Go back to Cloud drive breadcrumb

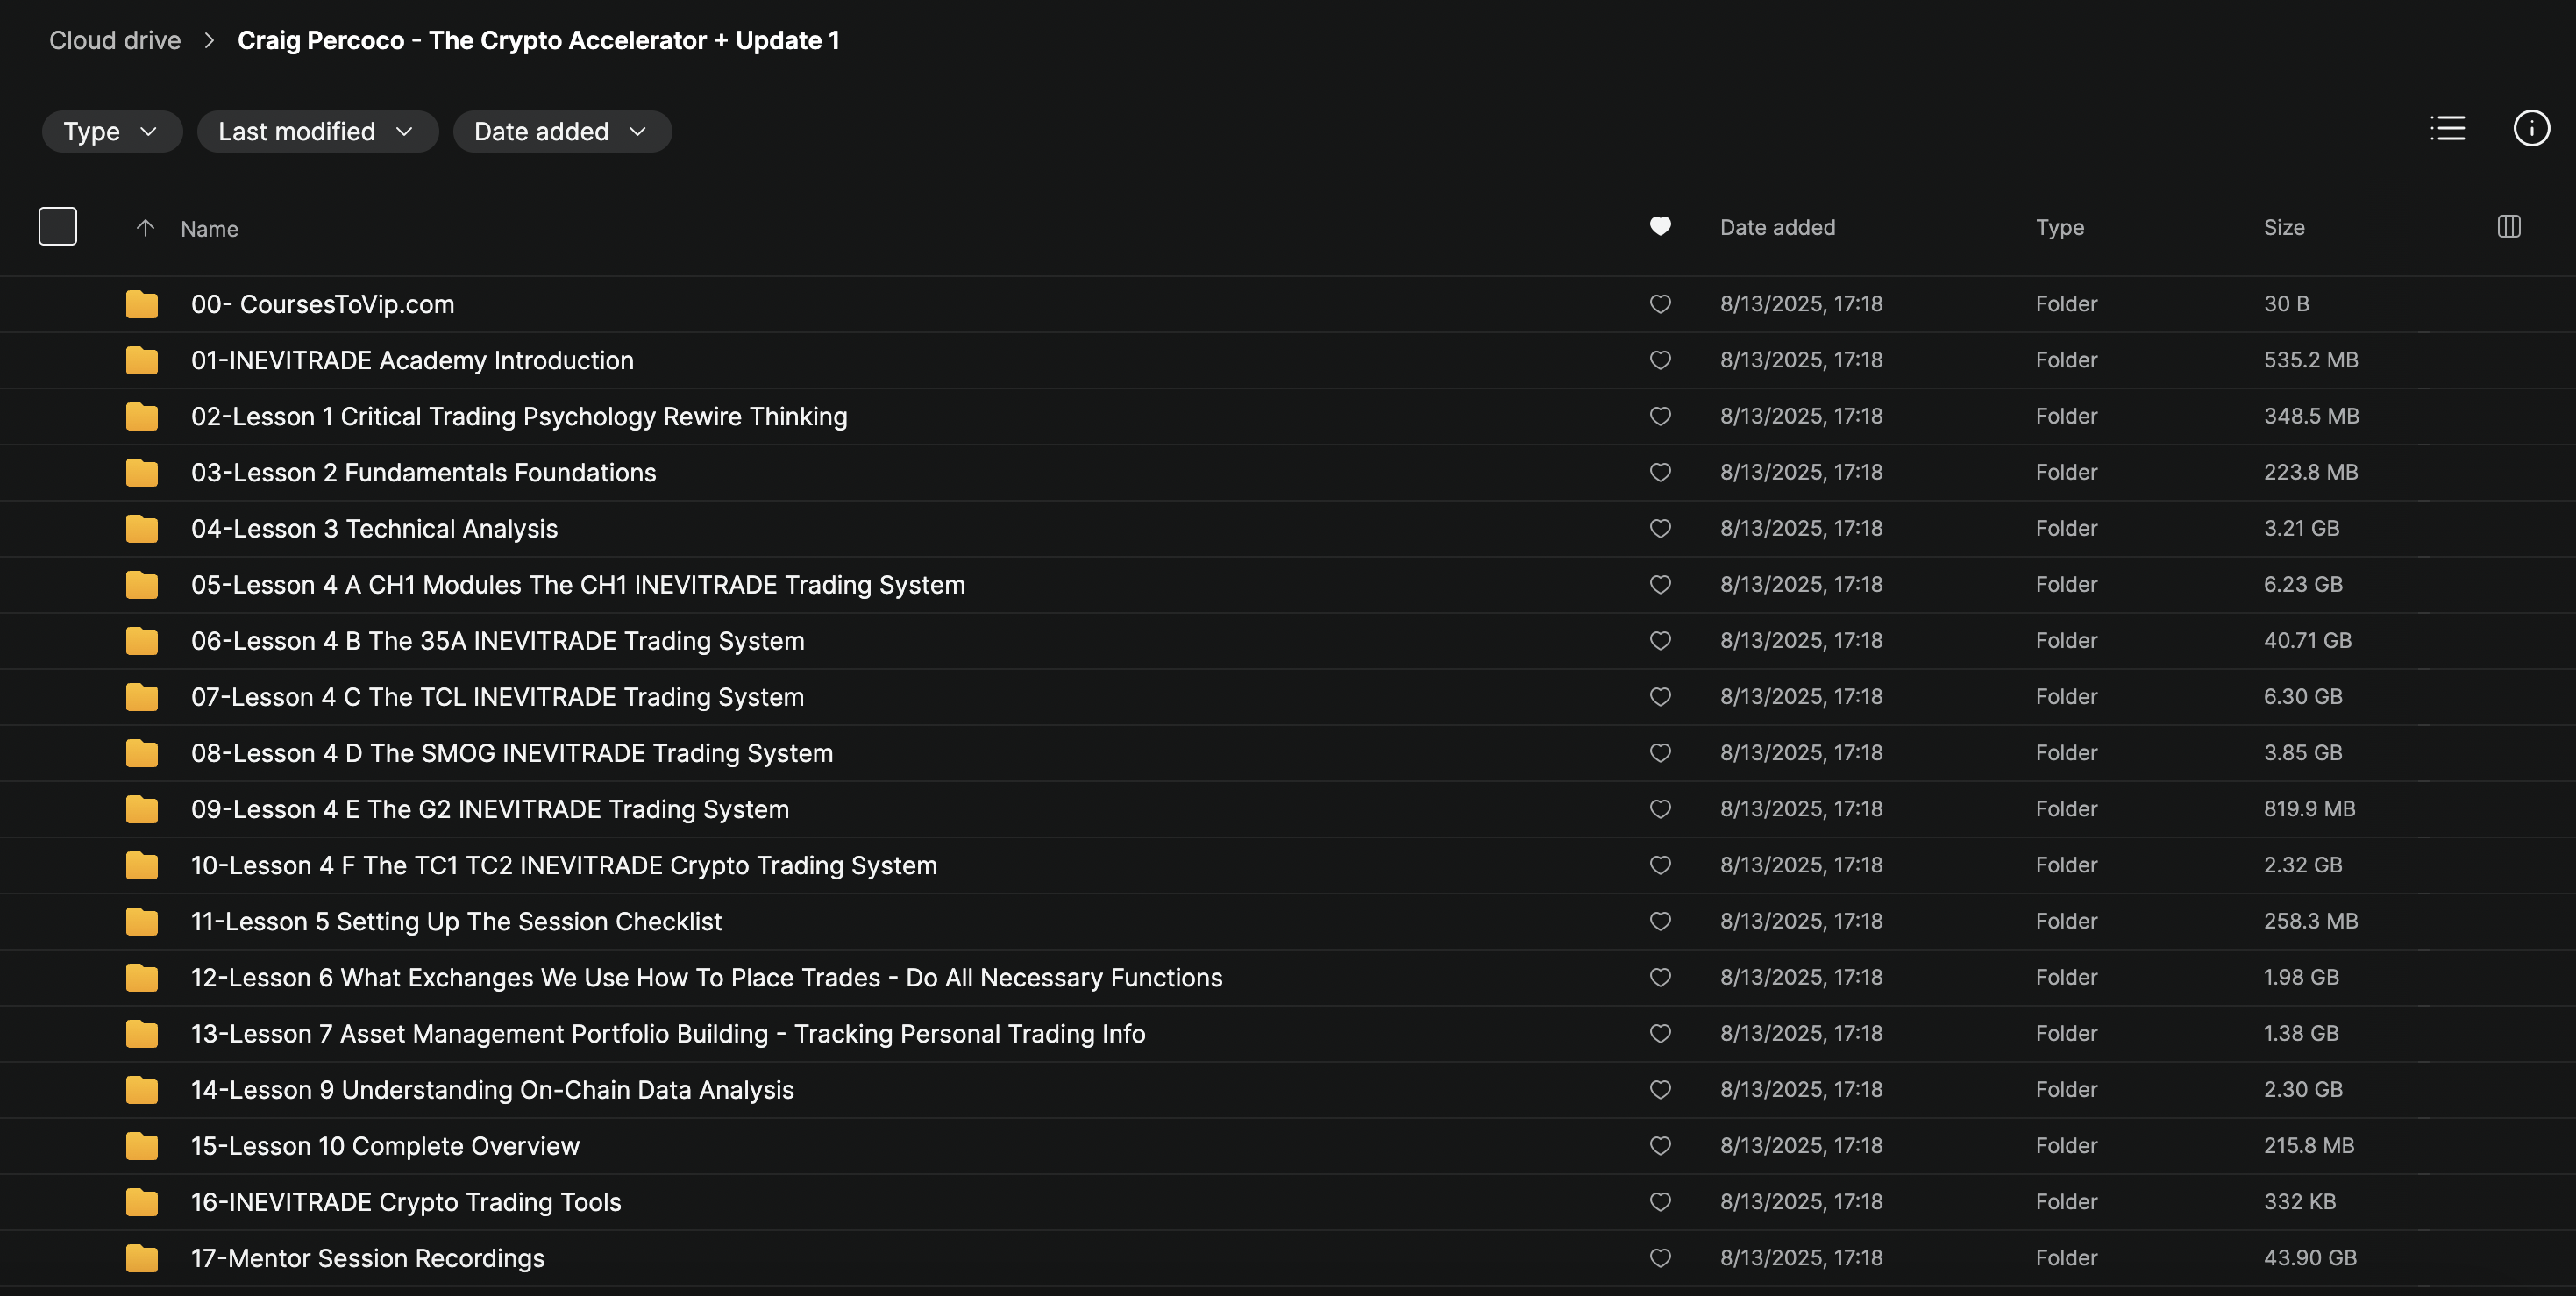[115, 41]
